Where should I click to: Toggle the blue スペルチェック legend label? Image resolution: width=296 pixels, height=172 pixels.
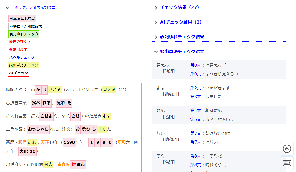coord(22,57)
